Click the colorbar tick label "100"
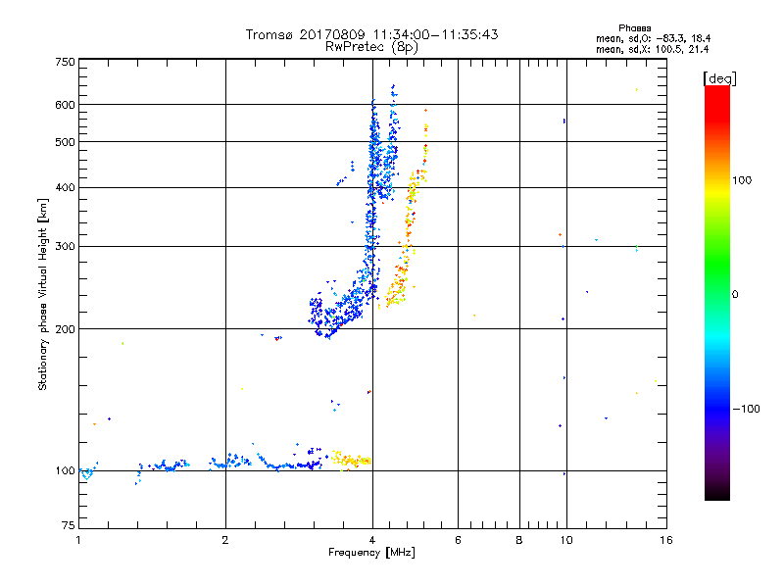784x588 pixels. tap(742, 180)
